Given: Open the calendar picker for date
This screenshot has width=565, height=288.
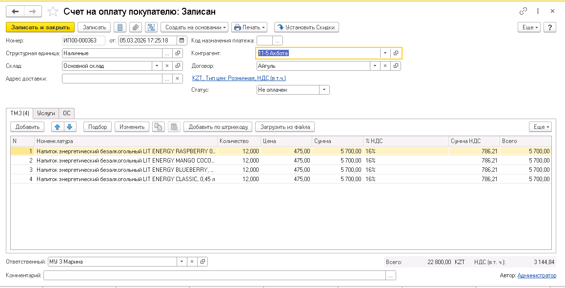Looking at the screenshot, I should pyautogui.click(x=182, y=41).
